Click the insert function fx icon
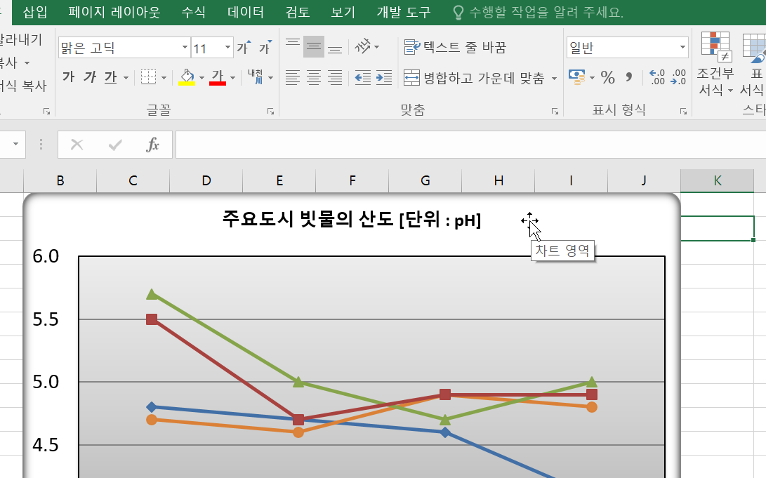766x478 pixels. point(152,145)
